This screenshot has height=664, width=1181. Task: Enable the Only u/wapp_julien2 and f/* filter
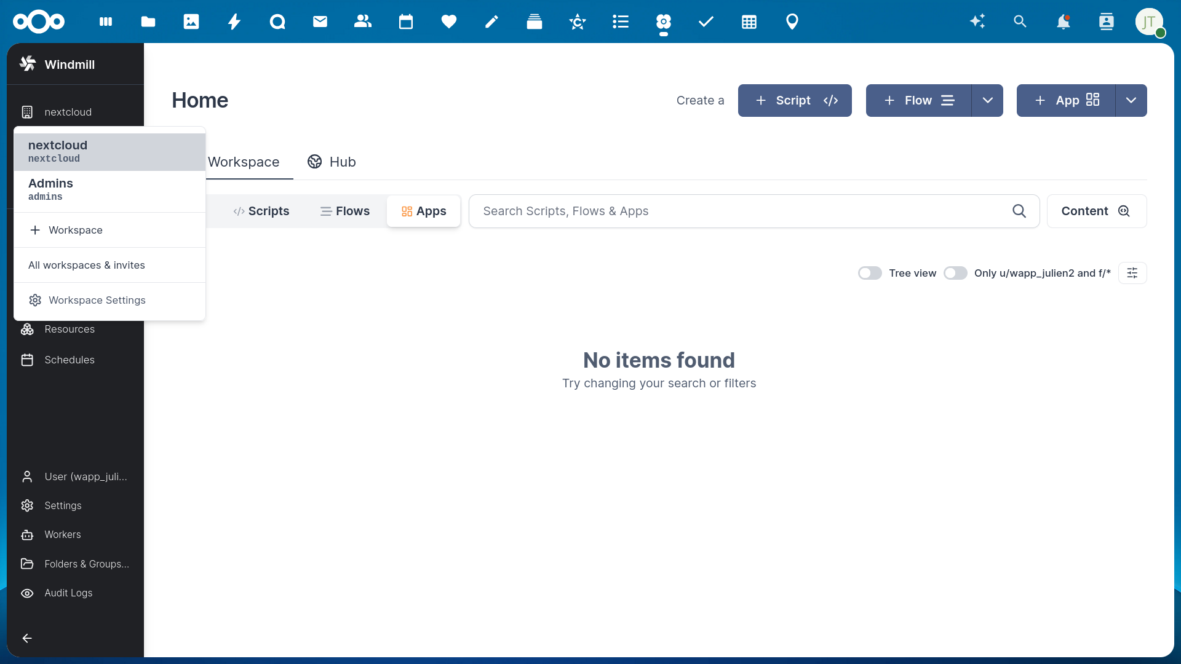[955, 273]
